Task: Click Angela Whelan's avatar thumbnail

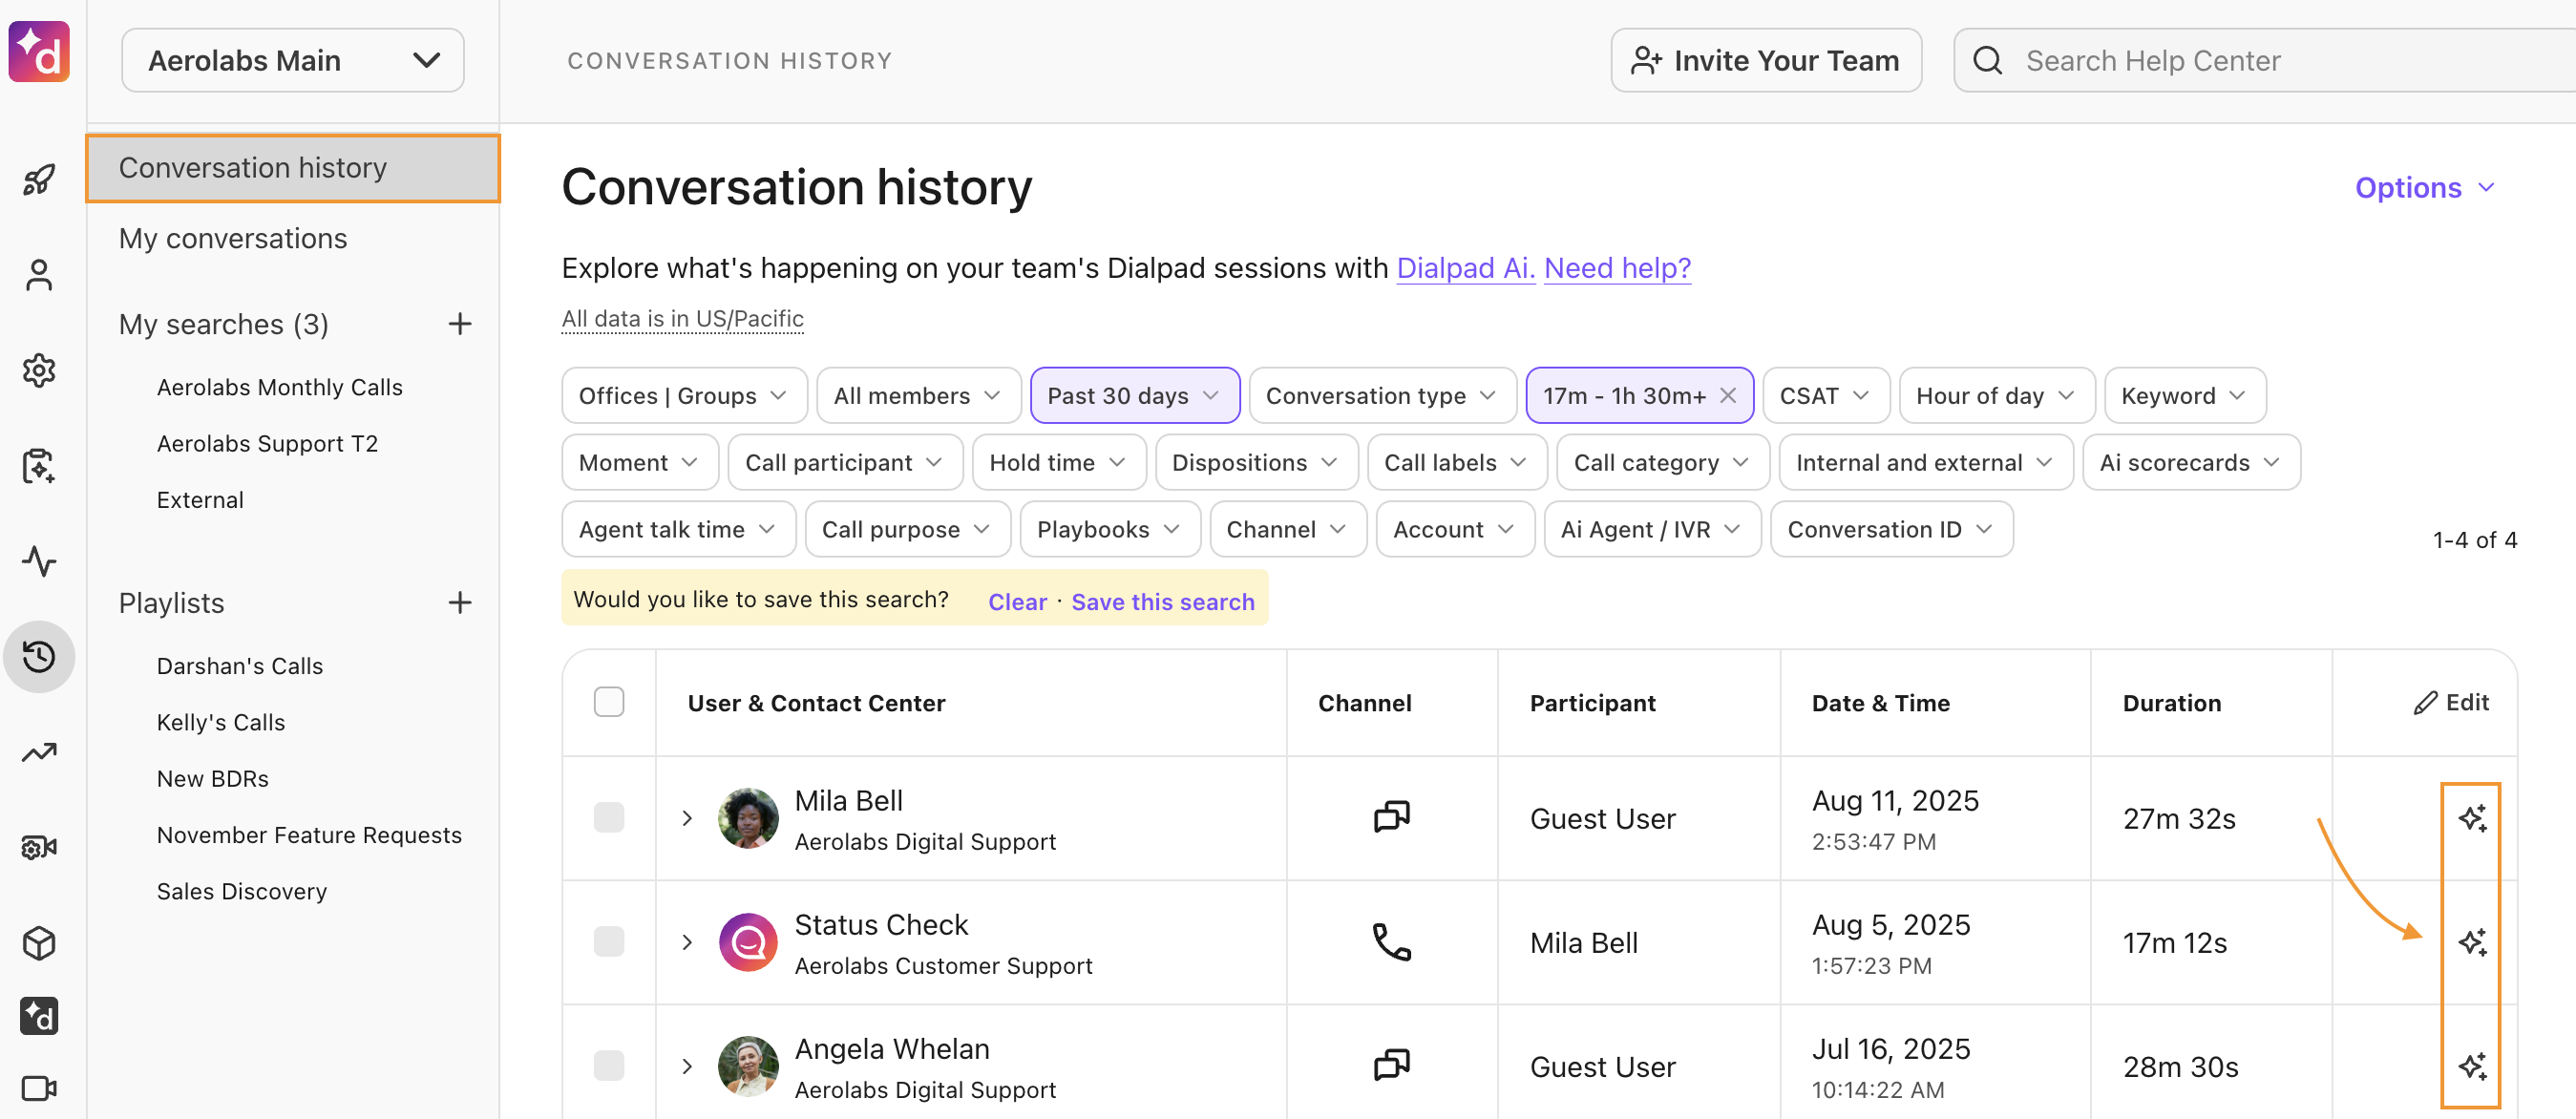Action: pyautogui.click(x=748, y=1066)
